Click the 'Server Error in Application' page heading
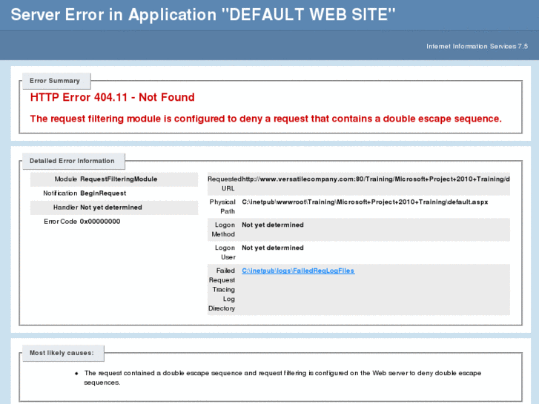Viewport: 539px width, 404px height. click(203, 15)
